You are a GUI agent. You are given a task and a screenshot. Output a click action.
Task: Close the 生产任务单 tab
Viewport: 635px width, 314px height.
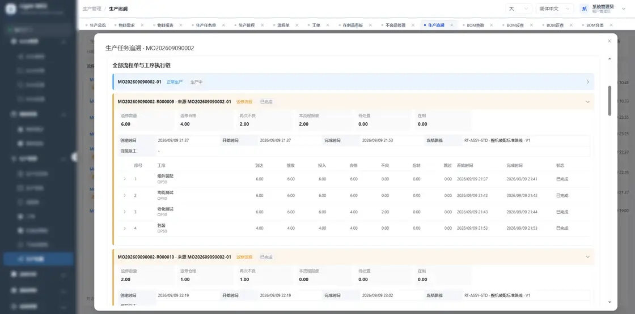click(x=223, y=25)
